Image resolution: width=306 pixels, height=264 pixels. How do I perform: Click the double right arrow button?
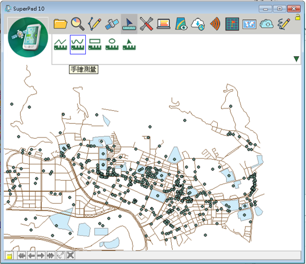(x=51, y=255)
